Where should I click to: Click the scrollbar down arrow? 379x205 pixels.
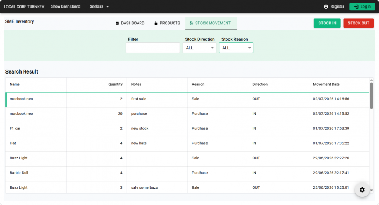tap(371, 191)
